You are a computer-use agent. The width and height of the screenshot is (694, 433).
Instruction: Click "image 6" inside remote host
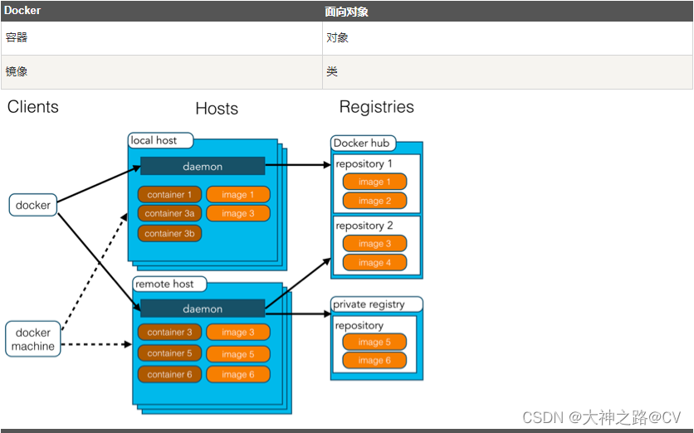238,375
